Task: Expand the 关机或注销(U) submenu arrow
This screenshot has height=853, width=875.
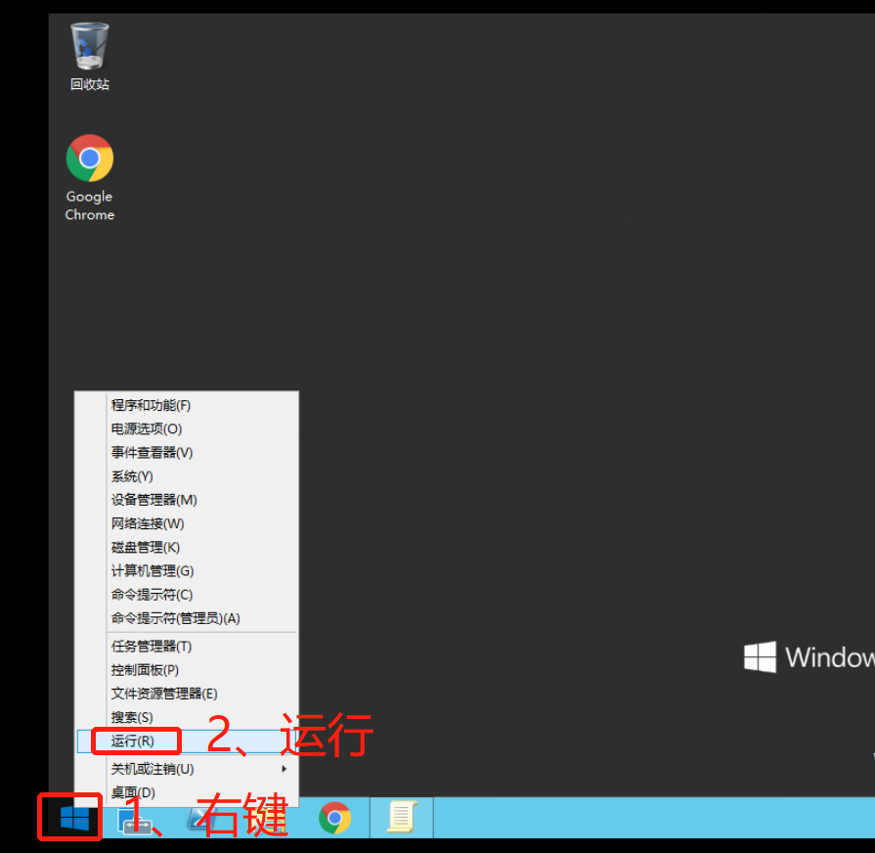Action: click(x=284, y=769)
